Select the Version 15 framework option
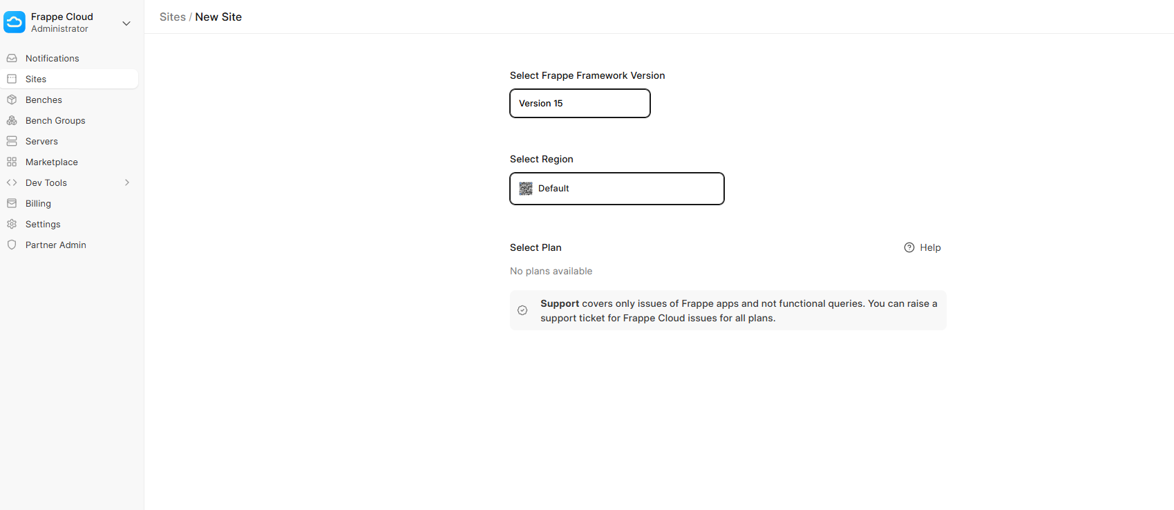Viewport: 1174px width, 510px height. pyautogui.click(x=580, y=103)
